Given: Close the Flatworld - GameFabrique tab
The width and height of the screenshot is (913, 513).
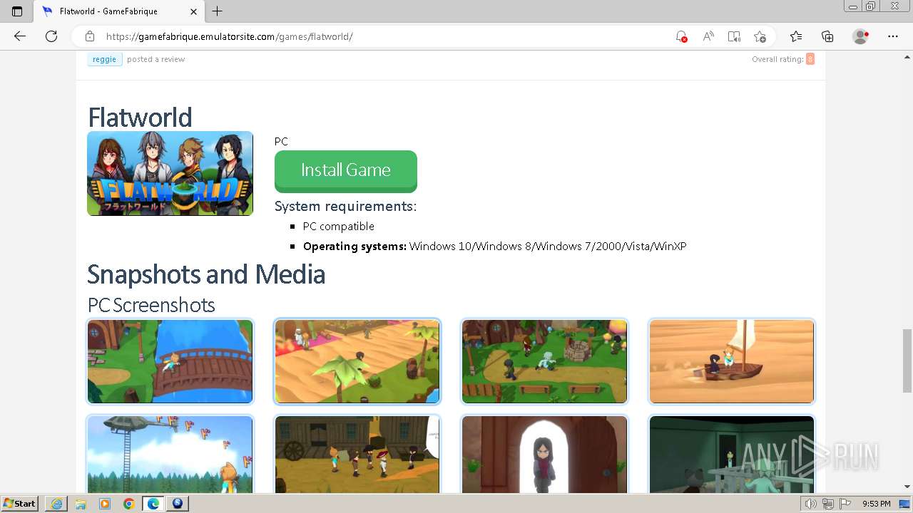Looking at the screenshot, I should tap(194, 11).
